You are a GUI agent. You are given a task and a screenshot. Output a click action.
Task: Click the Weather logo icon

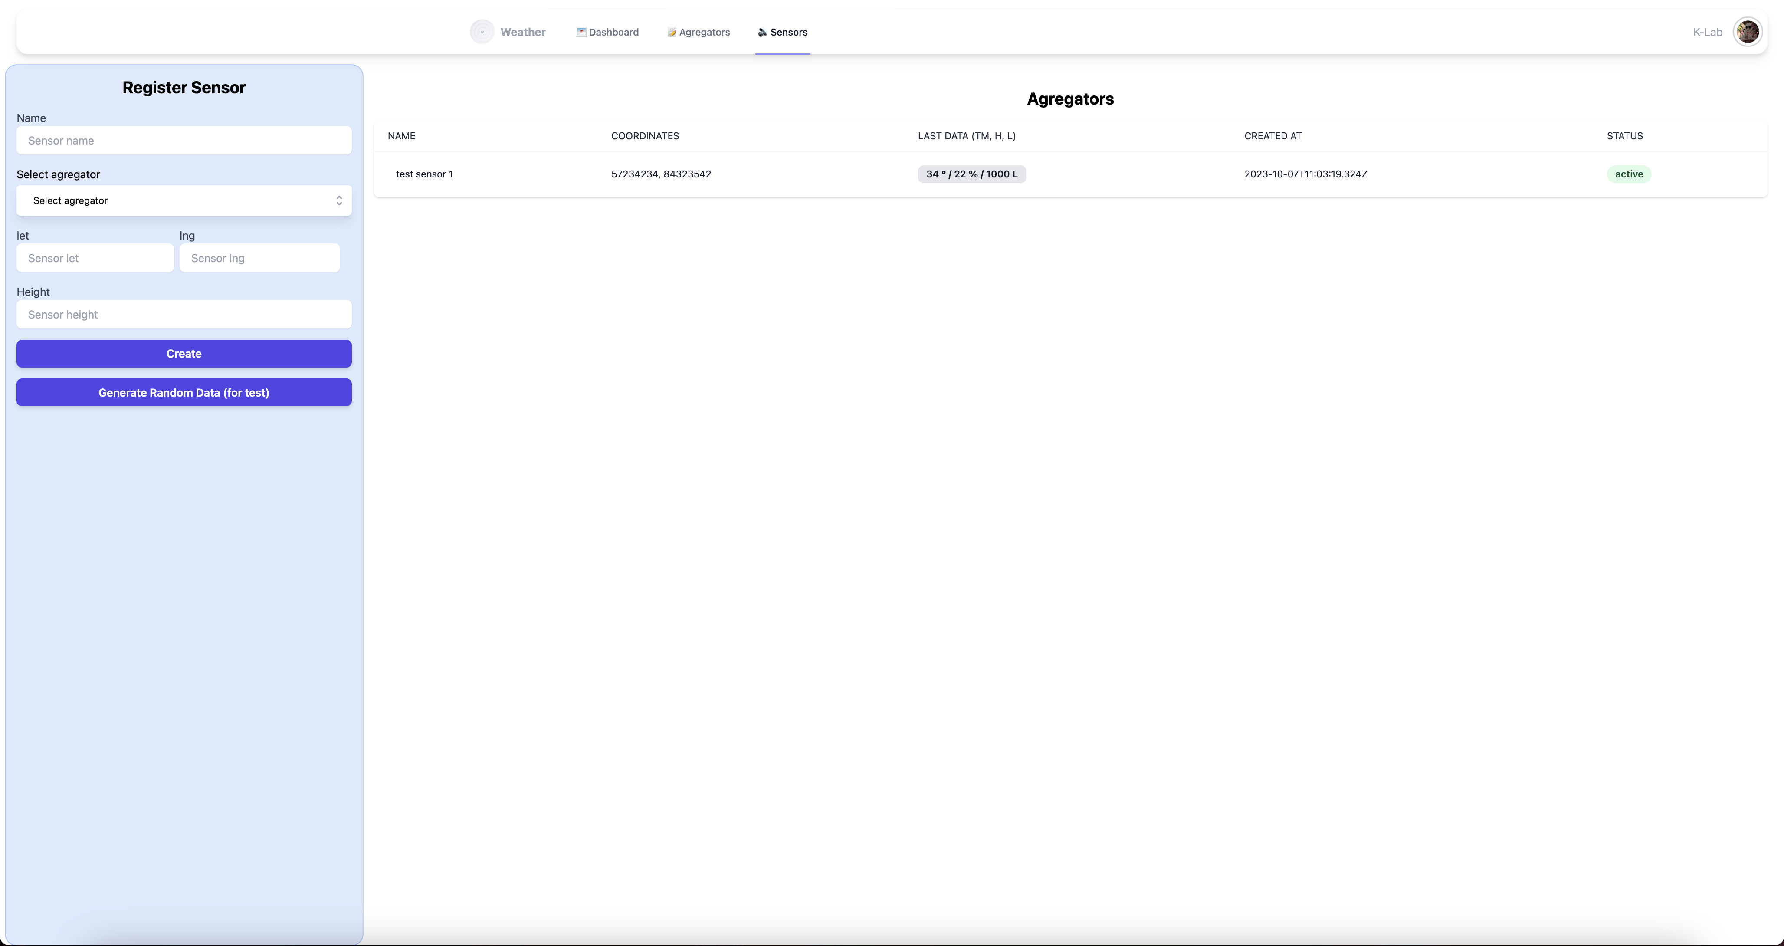click(x=482, y=32)
